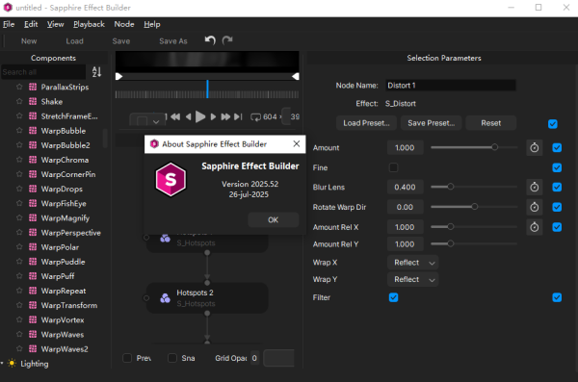The image size is (578, 382).
Task: Star the WarpDrops component
Action: pos(19,189)
